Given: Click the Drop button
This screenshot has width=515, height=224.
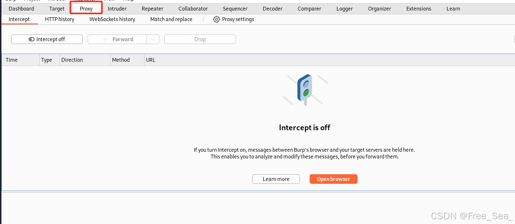Looking at the screenshot, I should (200, 39).
